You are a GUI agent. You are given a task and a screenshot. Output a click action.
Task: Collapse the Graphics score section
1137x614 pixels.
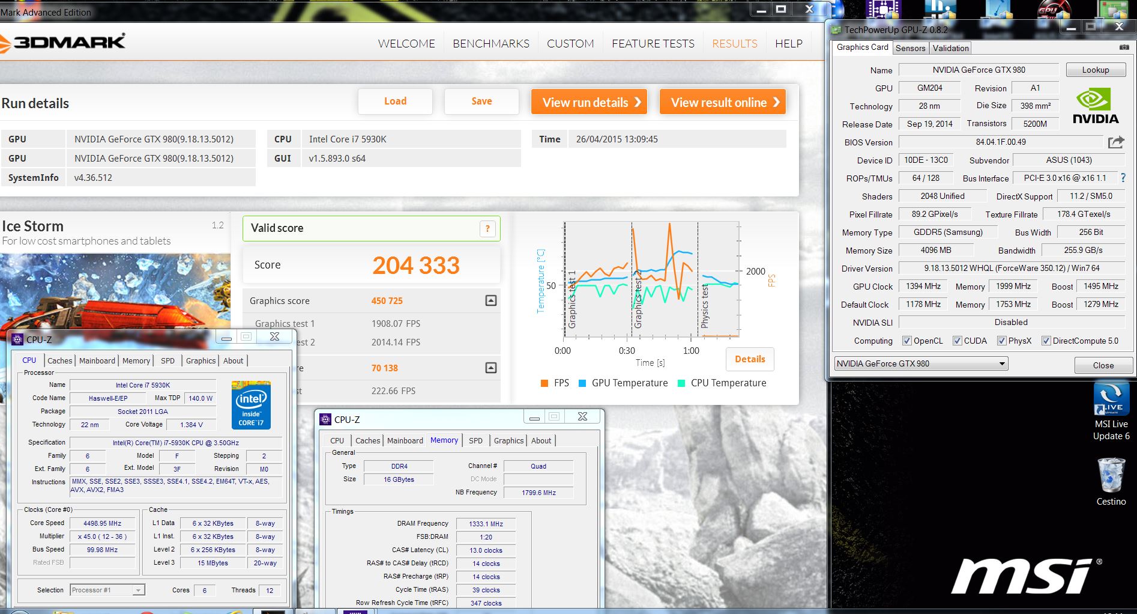491,300
